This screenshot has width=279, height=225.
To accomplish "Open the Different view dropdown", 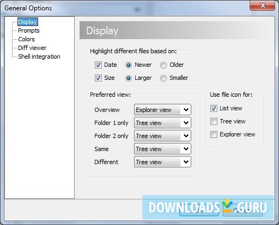I will (x=162, y=162).
